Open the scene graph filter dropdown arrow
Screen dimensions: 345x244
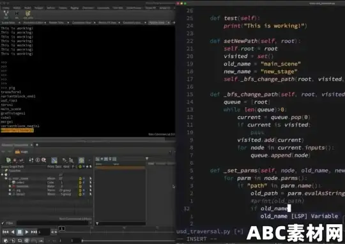click(91, 223)
